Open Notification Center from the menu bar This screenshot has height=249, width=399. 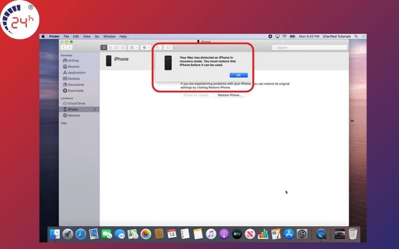click(x=364, y=36)
